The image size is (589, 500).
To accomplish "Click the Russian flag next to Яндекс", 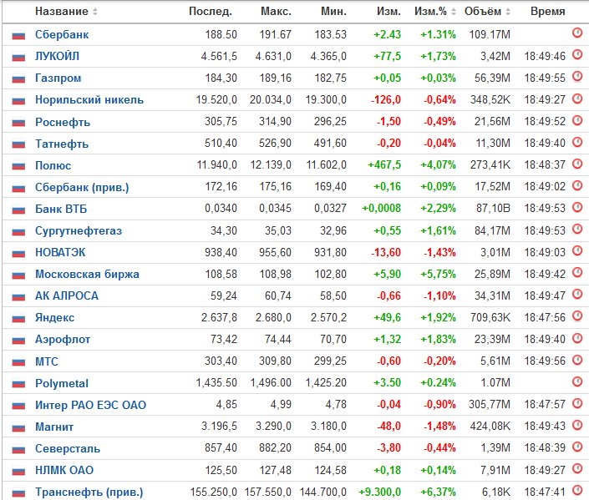I will pyautogui.click(x=18, y=319).
